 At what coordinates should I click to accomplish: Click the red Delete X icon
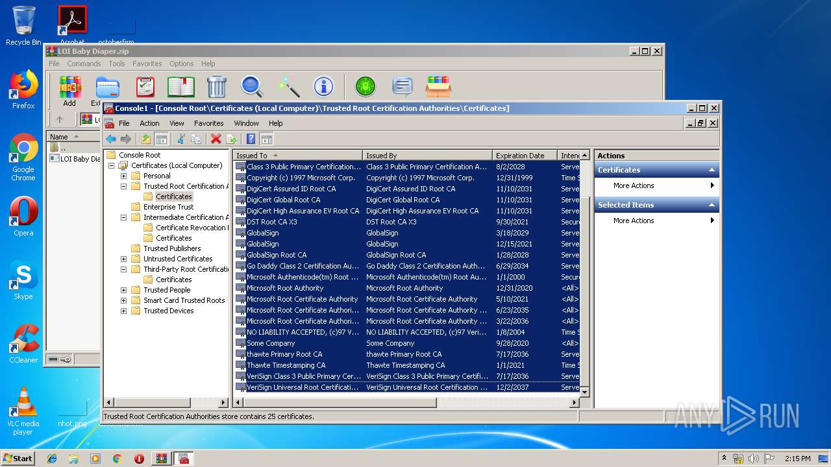click(216, 139)
